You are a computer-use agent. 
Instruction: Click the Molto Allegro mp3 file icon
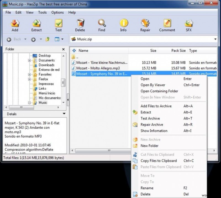pos(73,68)
